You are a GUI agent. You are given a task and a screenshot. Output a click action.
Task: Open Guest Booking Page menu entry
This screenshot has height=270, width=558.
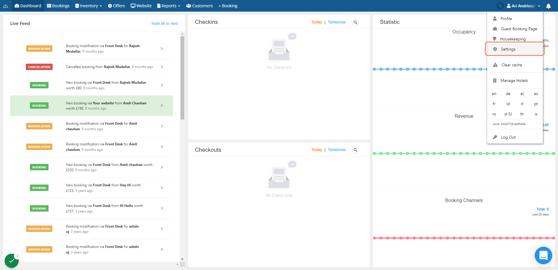click(x=515, y=29)
